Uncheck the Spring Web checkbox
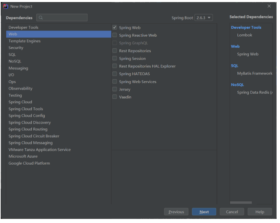This screenshot has width=280, height=223. (x=115, y=27)
